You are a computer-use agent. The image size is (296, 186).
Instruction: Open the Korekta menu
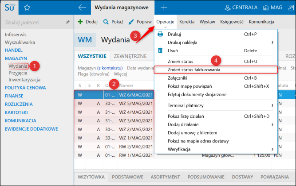(x=187, y=22)
